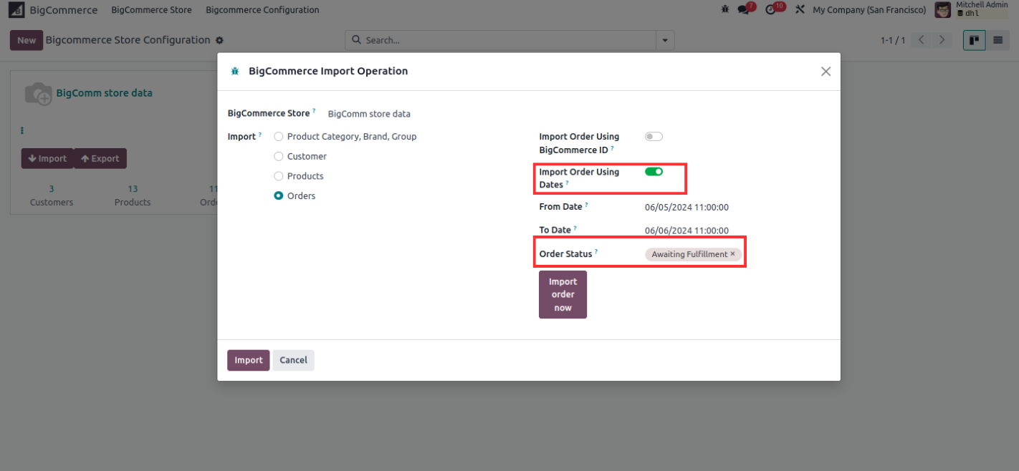Click the BigCommerce brand name in the navbar
The width and height of the screenshot is (1019, 471).
click(x=64, y=10)
